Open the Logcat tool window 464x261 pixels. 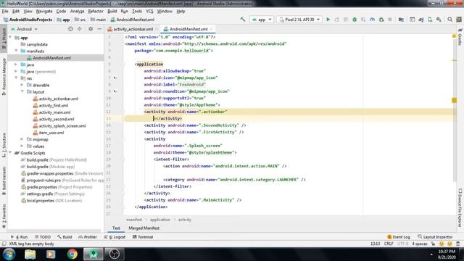pos(115,237)
